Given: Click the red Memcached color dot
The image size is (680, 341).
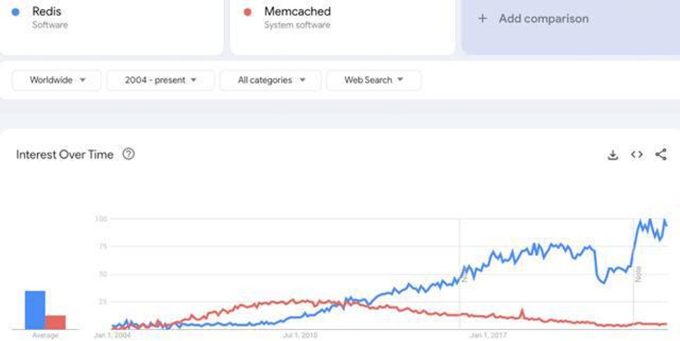Looking at the screenshot, I should coord(248,12).
